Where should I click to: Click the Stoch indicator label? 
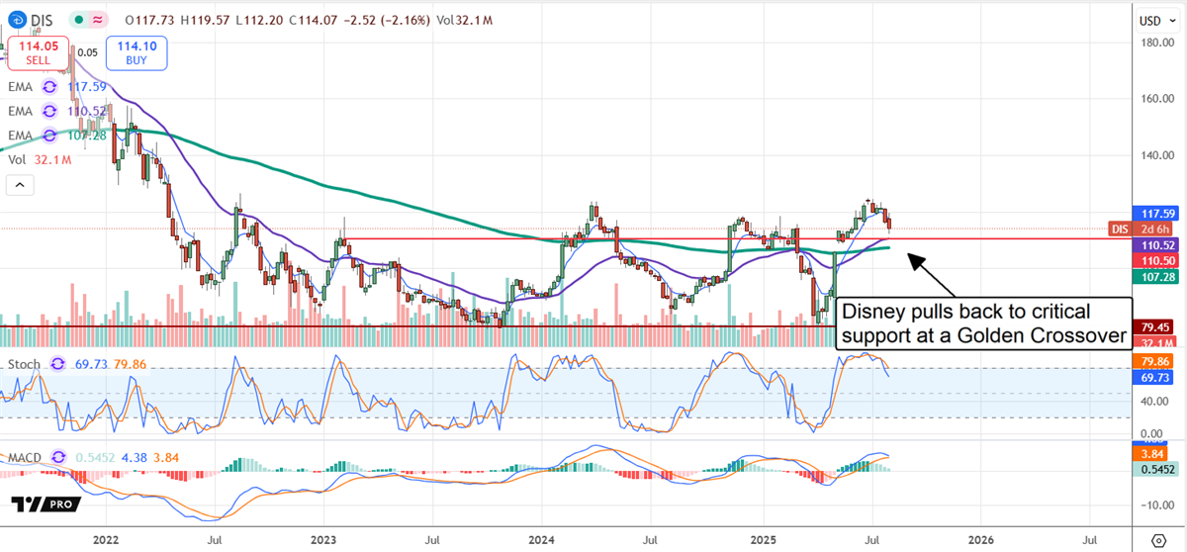(25, 364)
